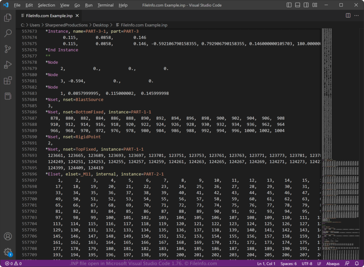Open notifications bell in status bar
Viewport: 364px width, 267px height.
click(357, 263)
